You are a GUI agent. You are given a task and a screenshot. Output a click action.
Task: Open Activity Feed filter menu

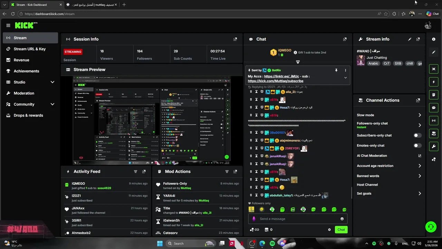[x=136, y=172]
